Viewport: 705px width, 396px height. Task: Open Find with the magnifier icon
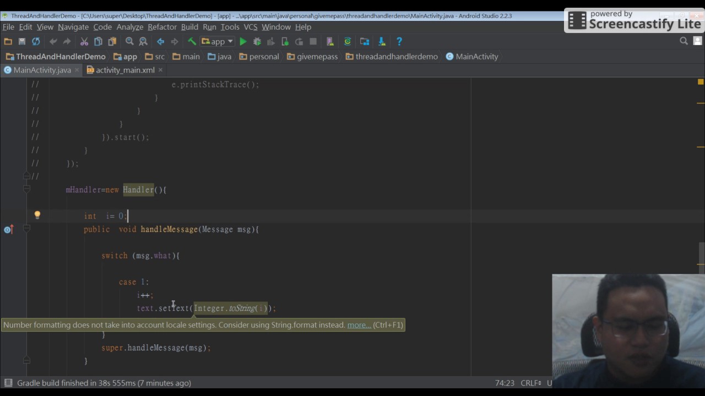(x=129, y=41)
